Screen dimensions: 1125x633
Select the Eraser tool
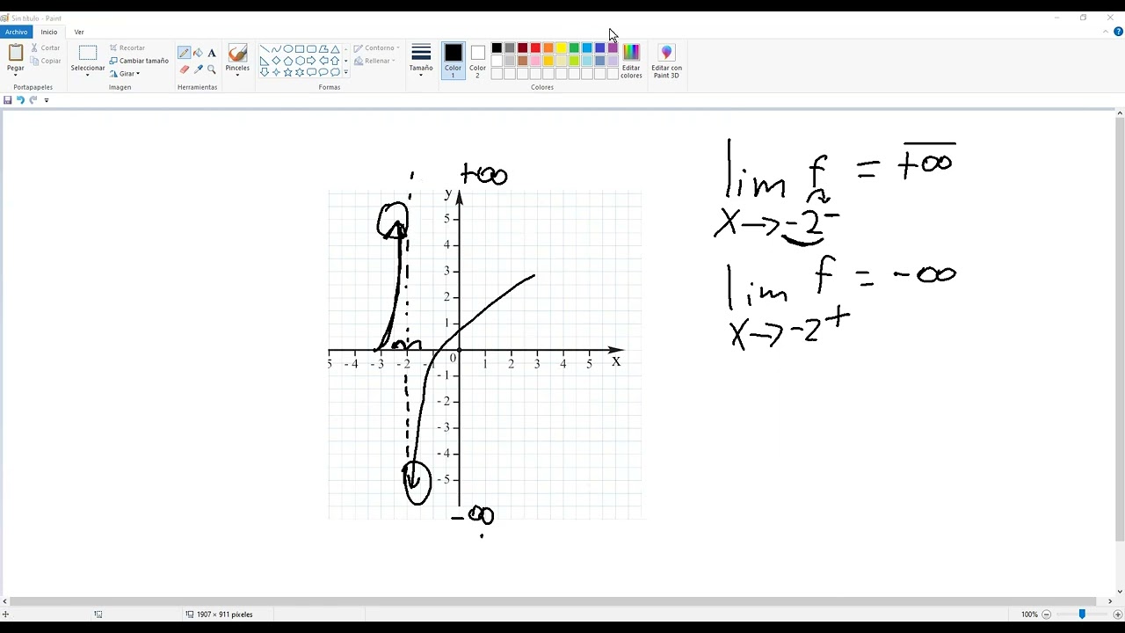(185, 69)
